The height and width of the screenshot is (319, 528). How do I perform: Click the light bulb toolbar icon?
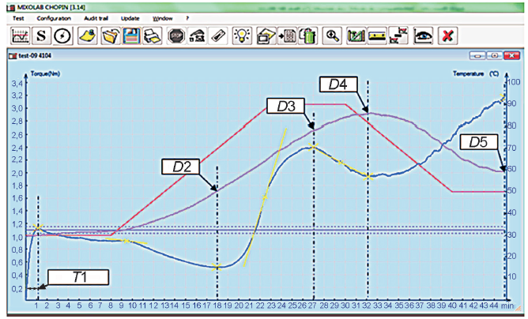(x=243, y=36)
